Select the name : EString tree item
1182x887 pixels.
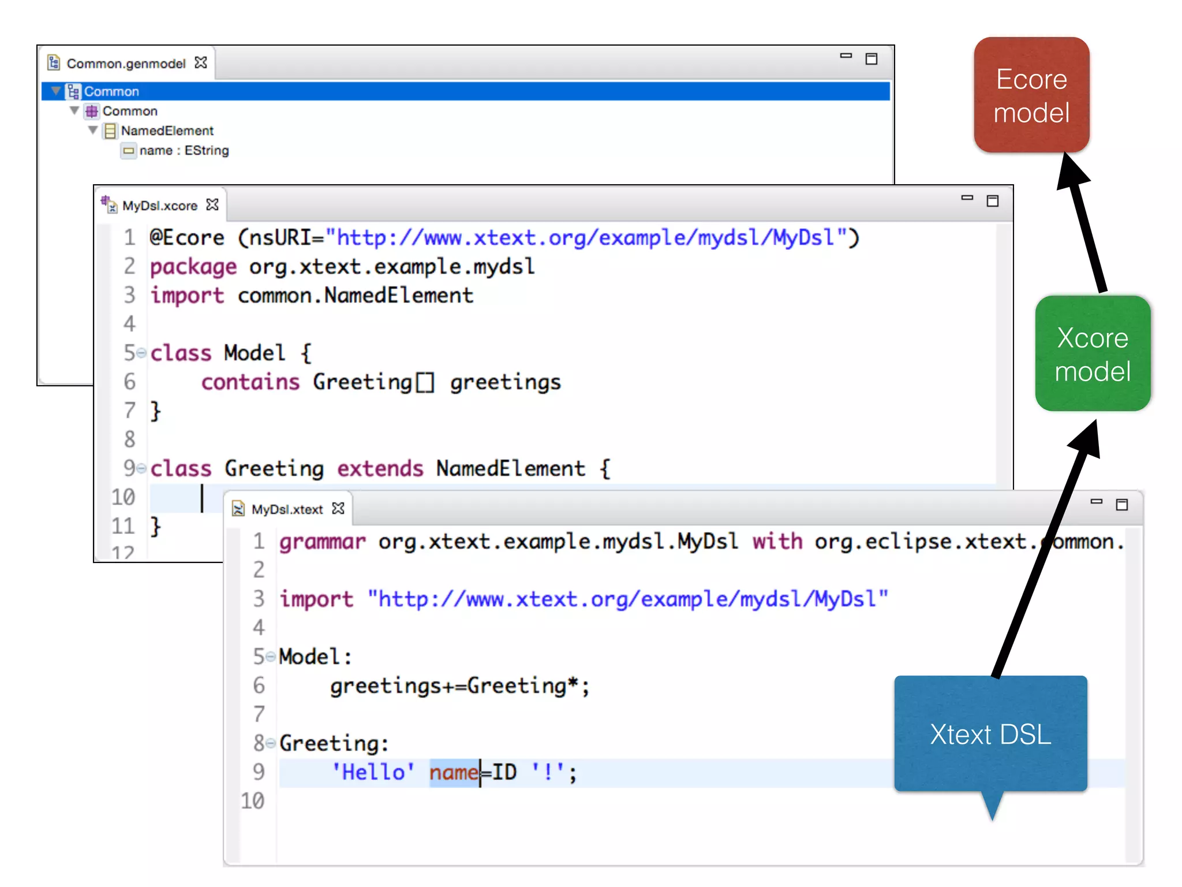(184, 151)
